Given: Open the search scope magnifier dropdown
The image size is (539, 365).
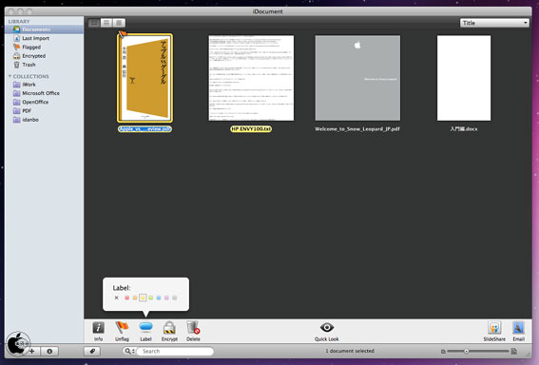Looking at the screenshot, I should [x=129, y=351].
